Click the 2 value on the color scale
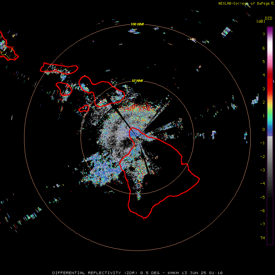This screenshot has height=275, width=275. (x=264, y=102)
